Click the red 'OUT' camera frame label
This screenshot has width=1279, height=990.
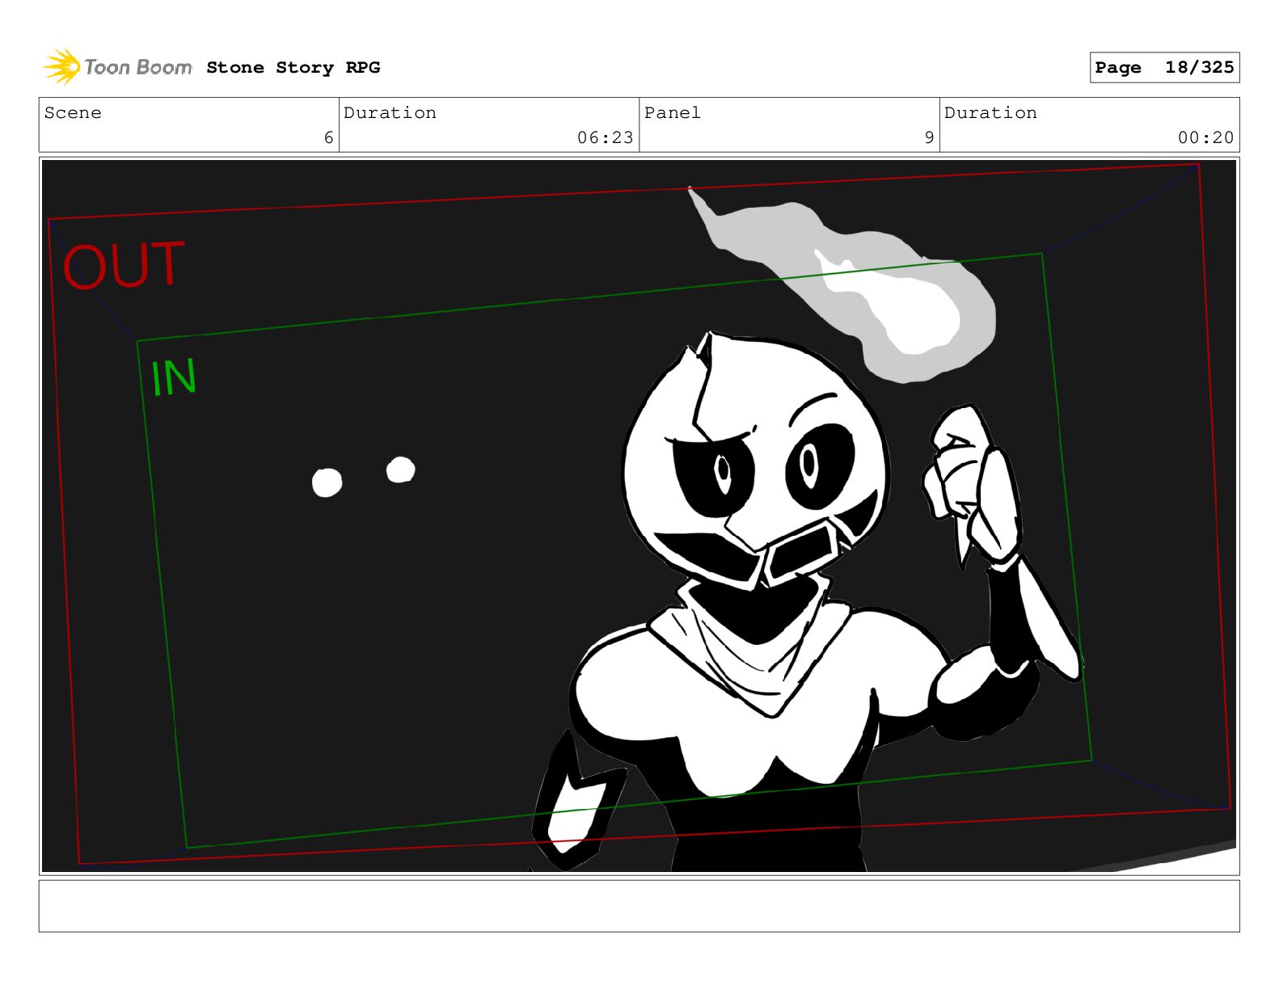[x=123, y=265]
